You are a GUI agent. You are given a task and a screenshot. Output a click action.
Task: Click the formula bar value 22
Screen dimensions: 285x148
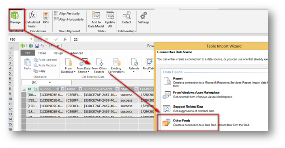point(76,40)
